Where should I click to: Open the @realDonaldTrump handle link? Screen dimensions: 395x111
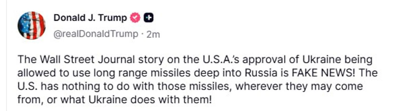(x=96, y=34)
